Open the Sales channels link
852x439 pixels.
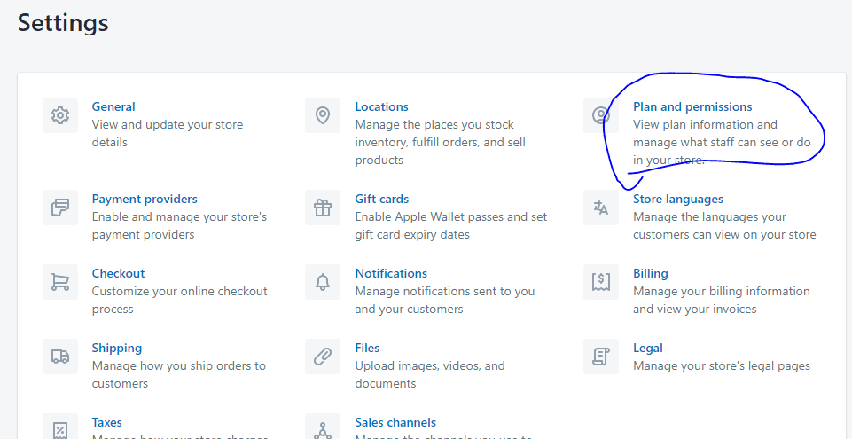click(x=395, y=422)
